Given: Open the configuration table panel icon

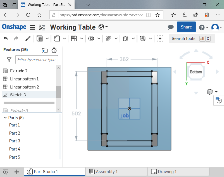Looking at the screenshot, I should point(219,100).
